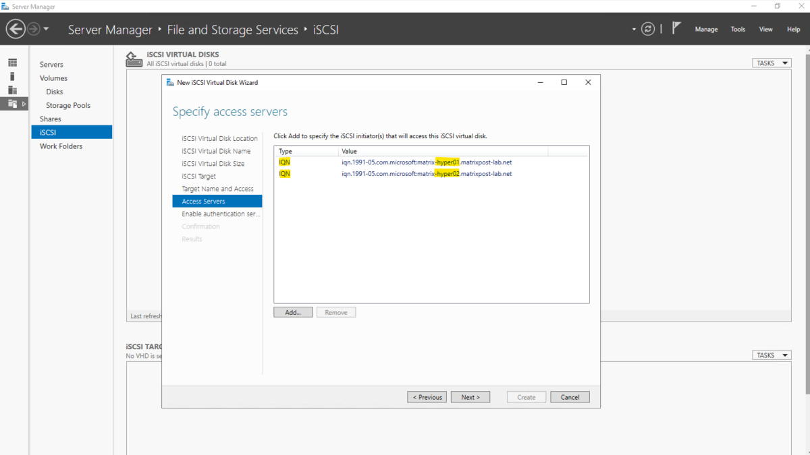Screen dimensions: 810x455
Task: Click Next to proceed in the wizard
Action: [x=470, y=396]
